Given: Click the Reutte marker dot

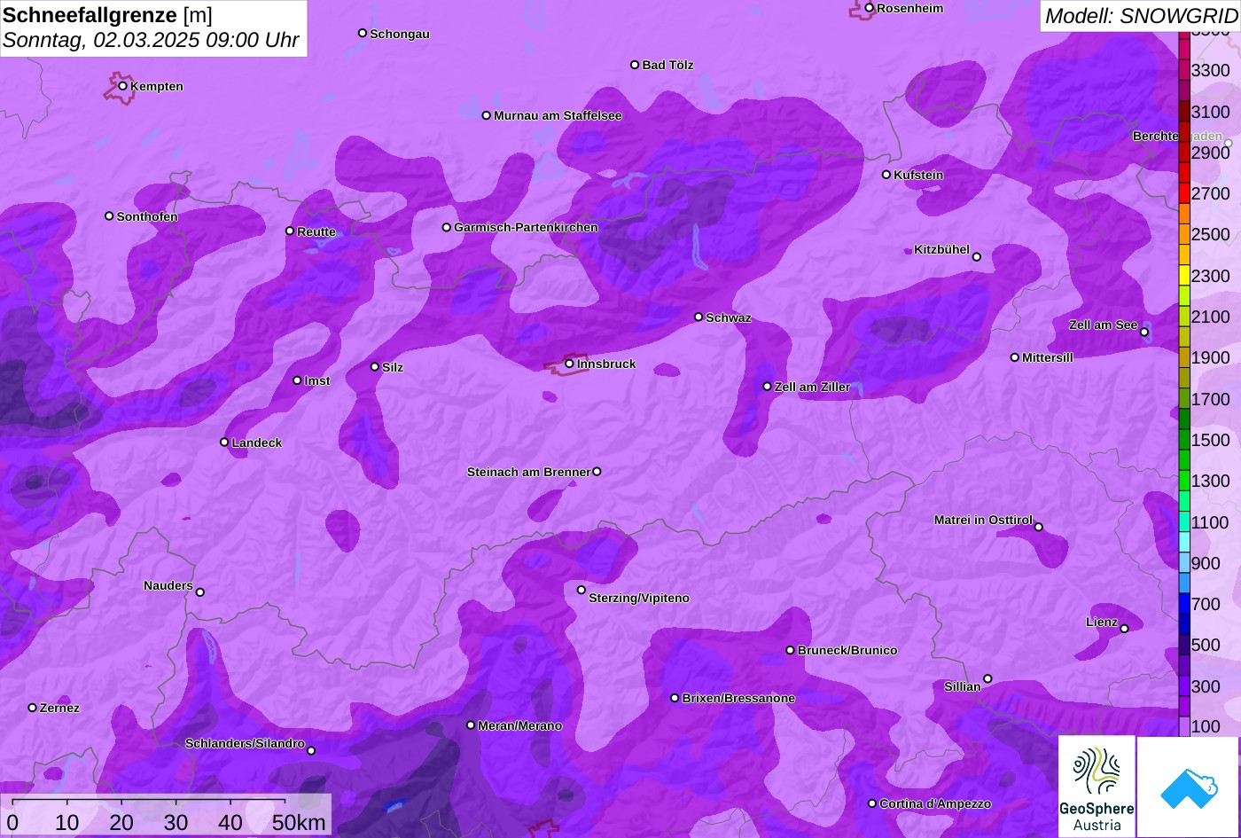Looking at the screenshot, I should click(x=290, y=231).
